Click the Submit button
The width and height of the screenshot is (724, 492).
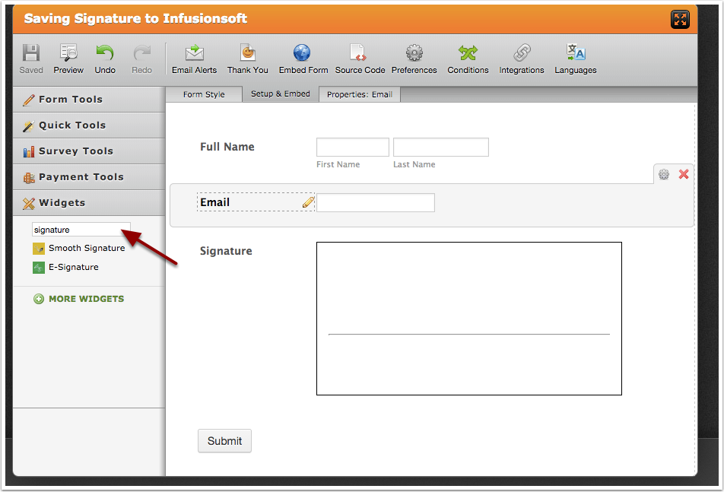coord(224,441)
